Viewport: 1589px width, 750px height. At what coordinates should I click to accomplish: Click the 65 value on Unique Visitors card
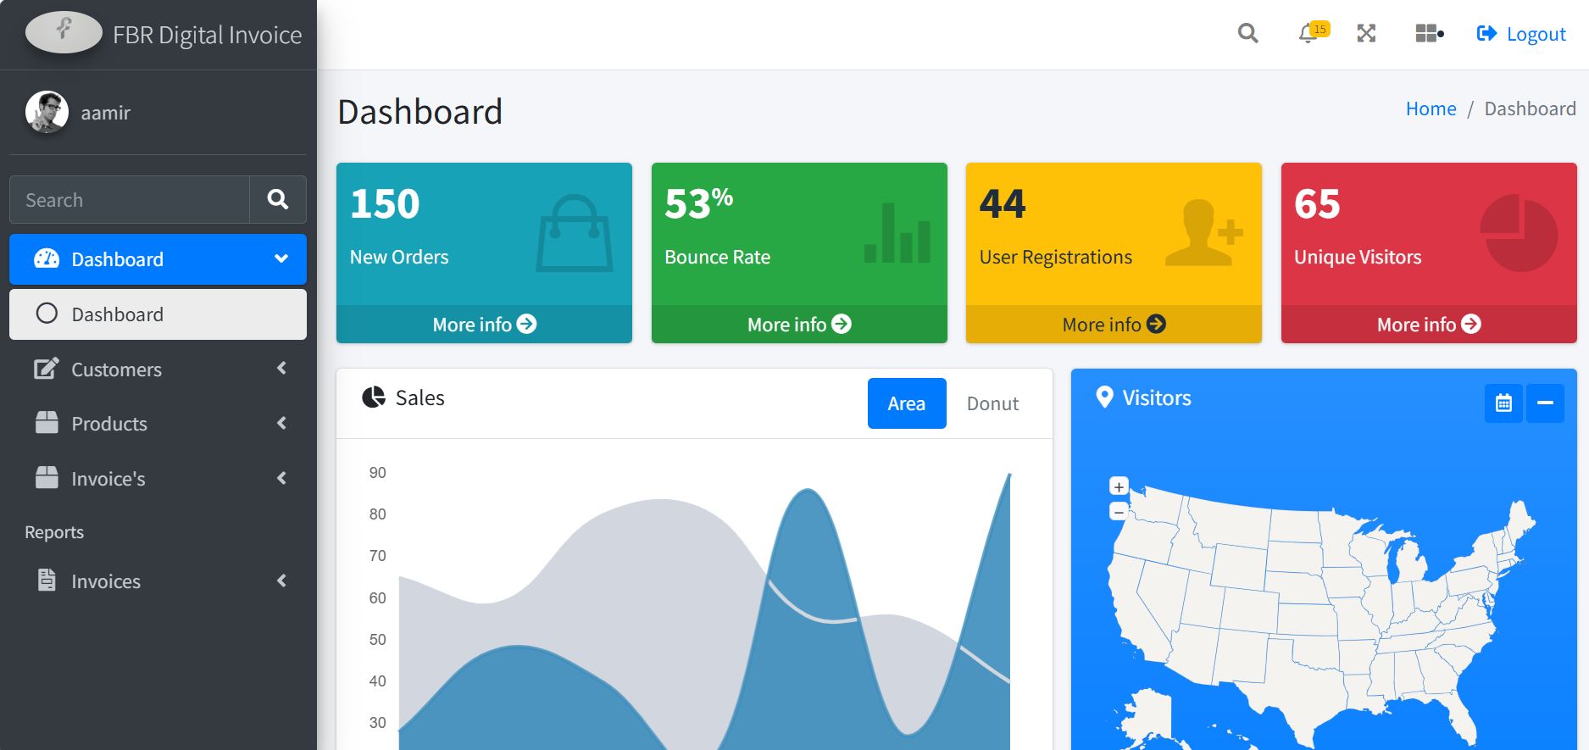tap(1317, 203)
